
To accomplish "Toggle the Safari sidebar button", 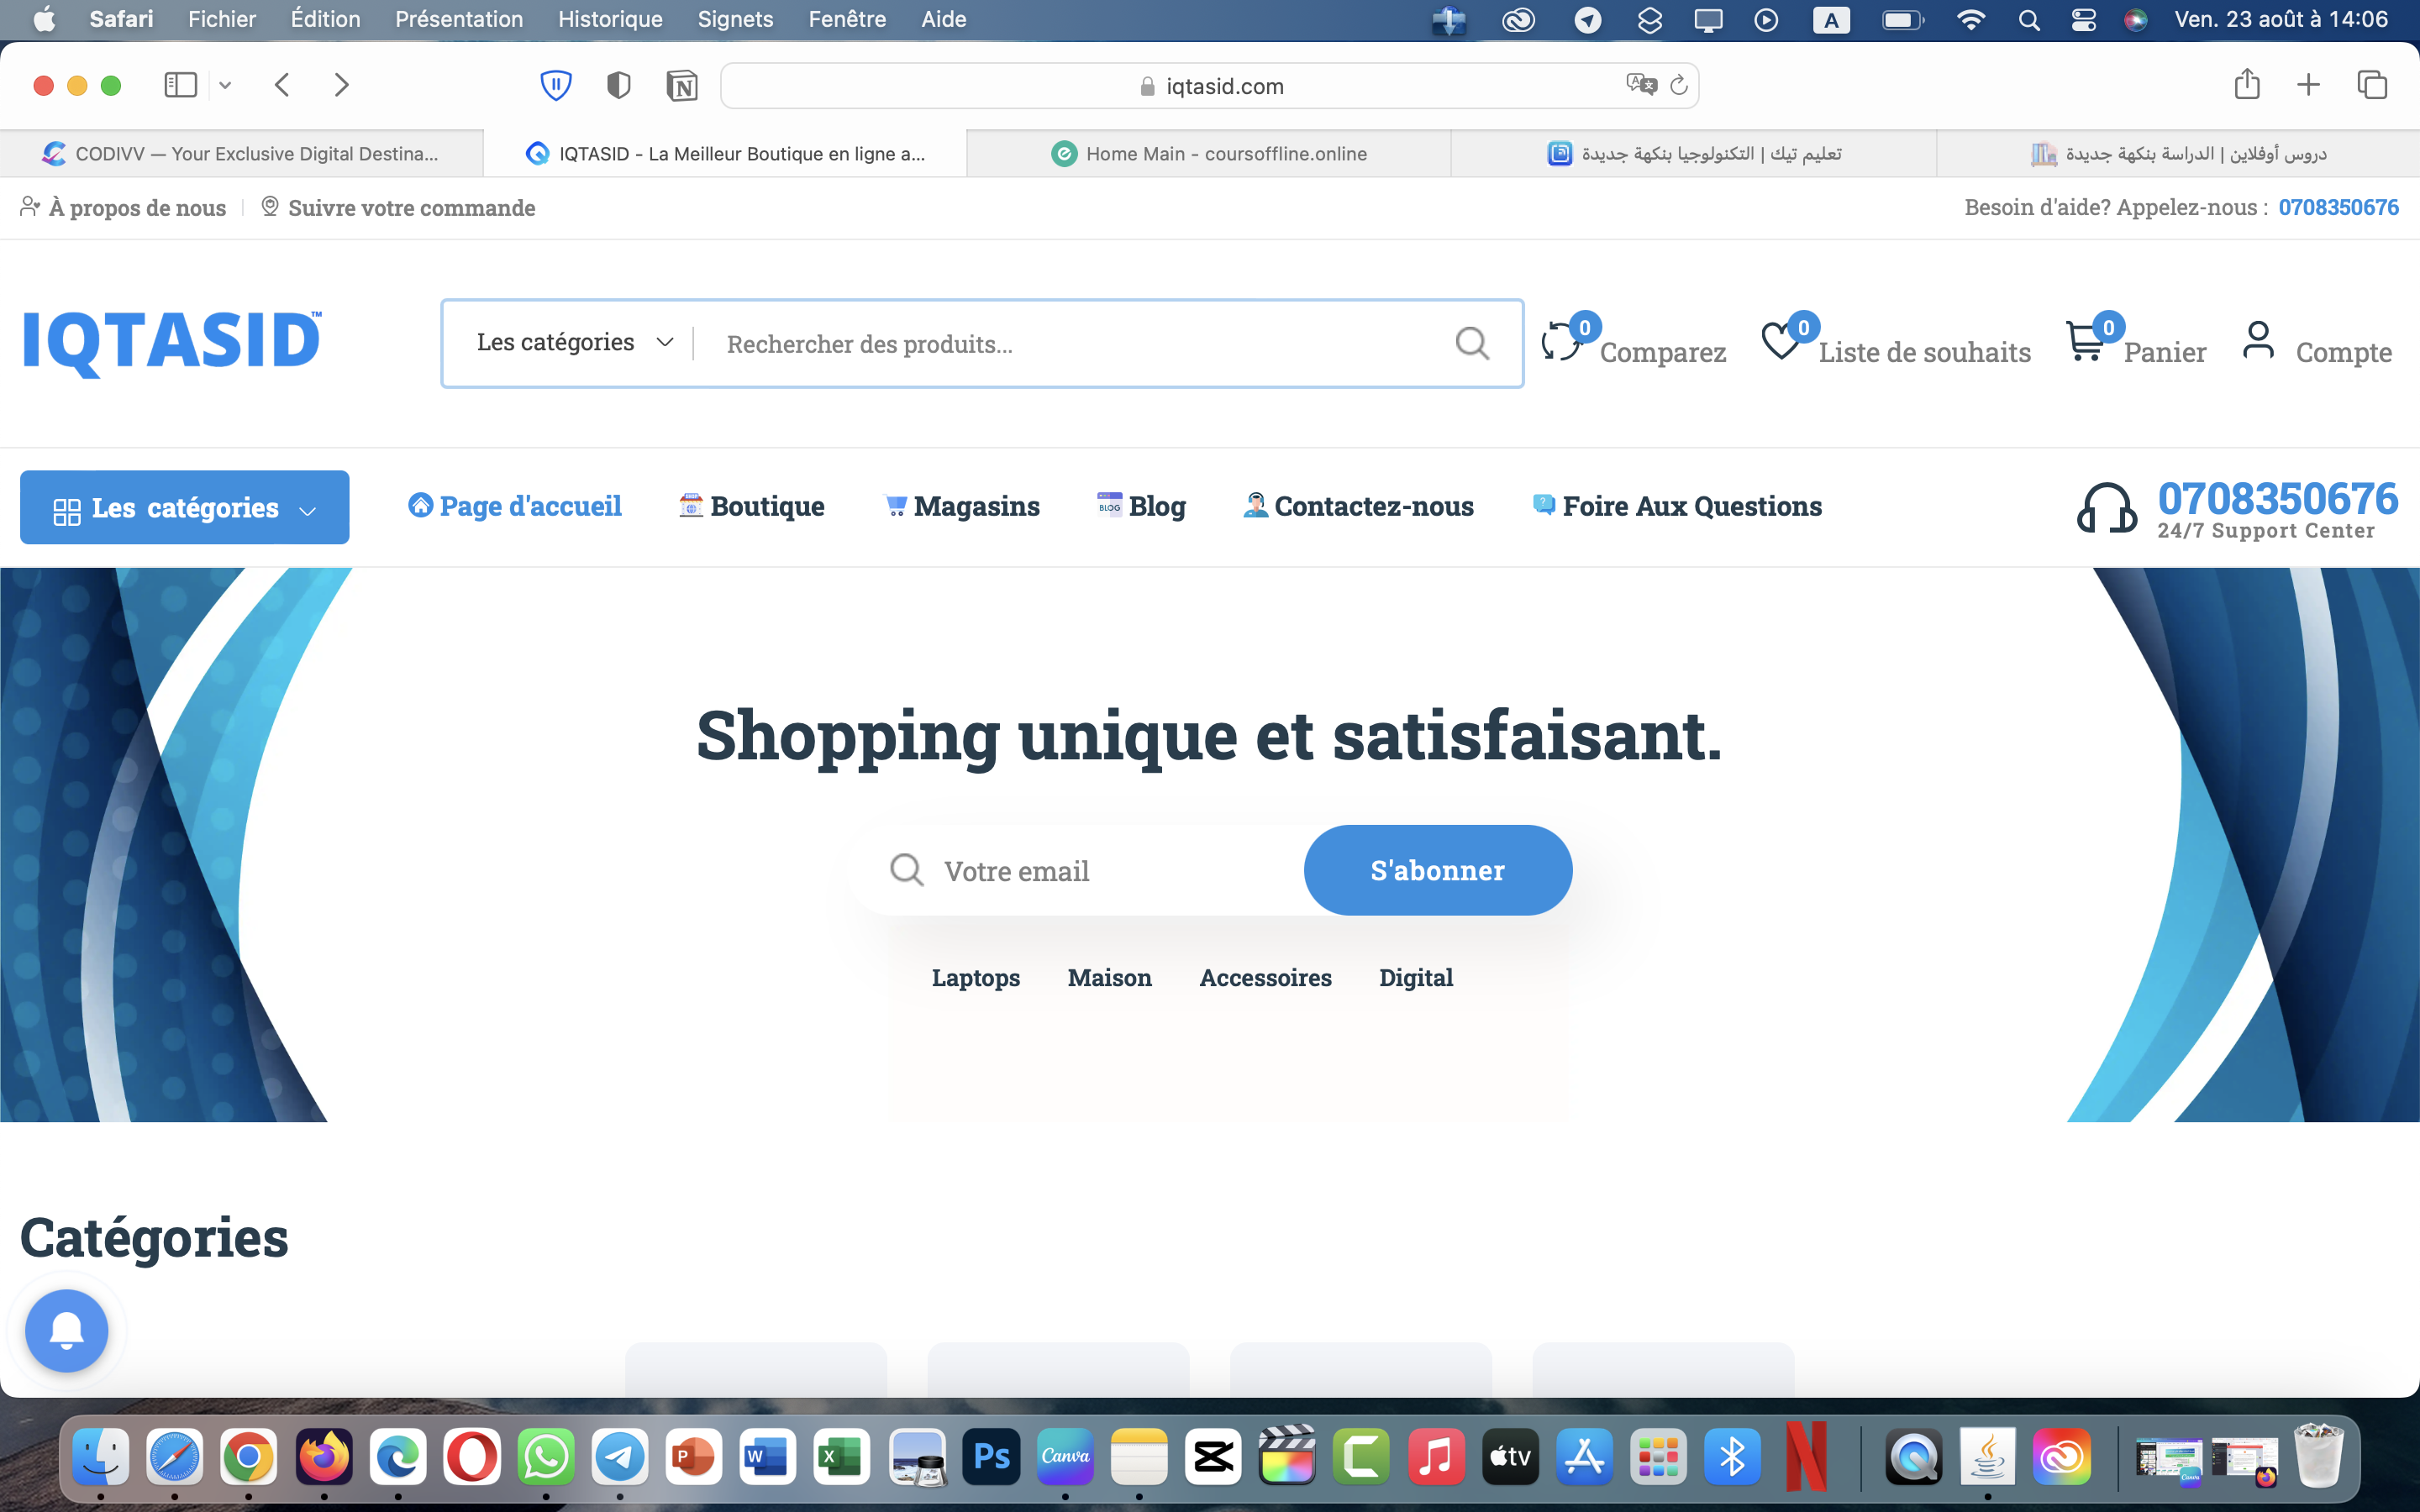I will pos(180,85).
